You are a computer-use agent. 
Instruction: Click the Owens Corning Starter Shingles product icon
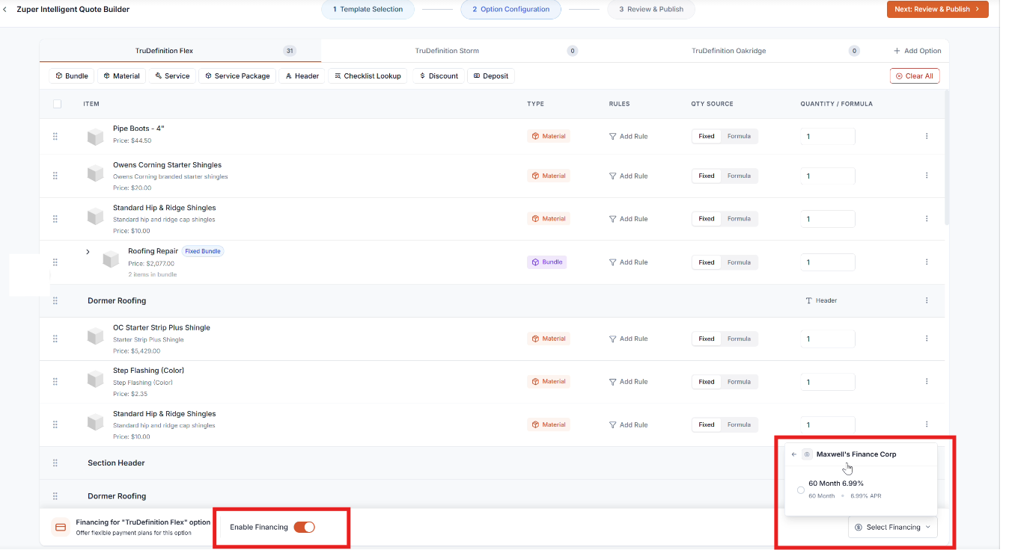point(95,173)
